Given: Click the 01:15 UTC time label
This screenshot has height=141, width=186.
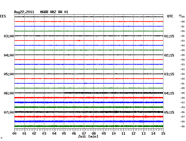Looking at the screenshot, I should pyautogui.click(x=169, y=36).
